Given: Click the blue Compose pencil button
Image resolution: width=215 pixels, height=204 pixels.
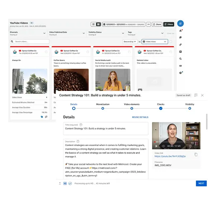Looking at the screenshot, I should [x=181, y=23].
